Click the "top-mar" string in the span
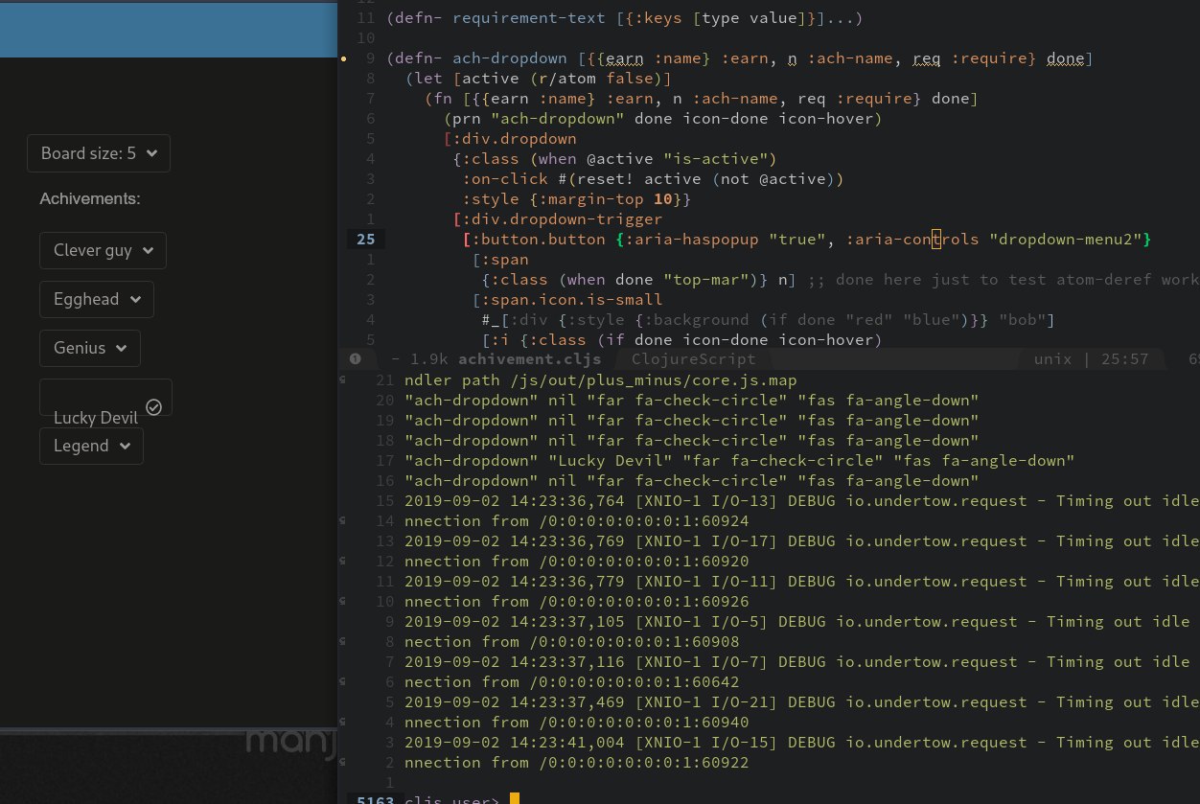The width and height of the screenshot is (1200, 804). 706,280
